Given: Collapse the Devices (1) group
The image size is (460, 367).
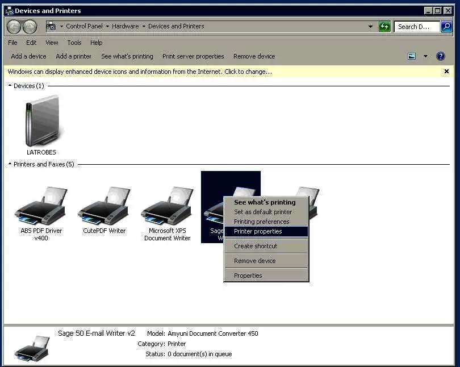Looking at the screenshot, I should tap(10, 85).
